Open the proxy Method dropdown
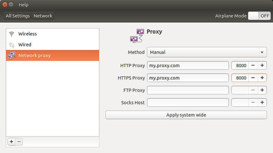Viewport: 273px width, 153px height. 207,52
